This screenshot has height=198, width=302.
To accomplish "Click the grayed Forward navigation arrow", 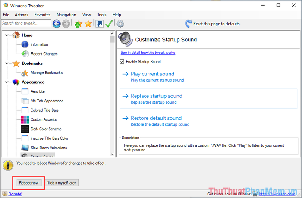I will click(x=66, y=24).
